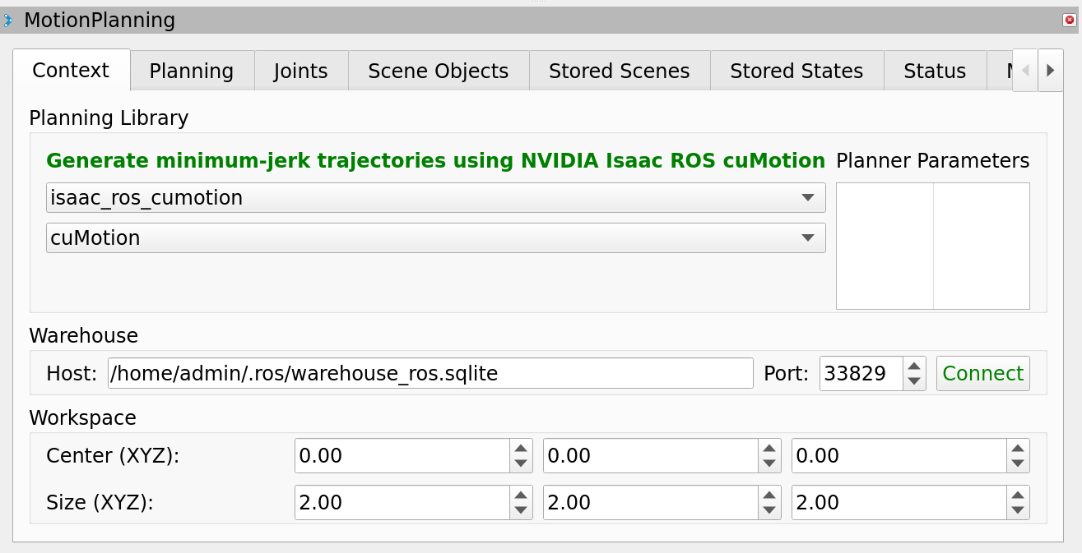Select the Stored Scenes tab
Image resolution: width=1082 pixels, height=553 pixels.
[x=619, y=71]
